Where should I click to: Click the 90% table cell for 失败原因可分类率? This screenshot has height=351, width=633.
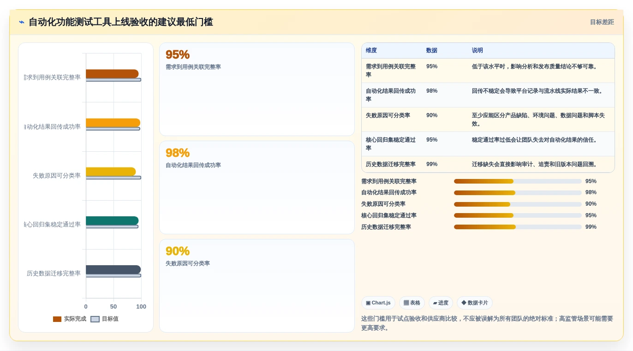click(x=432, y=115)
